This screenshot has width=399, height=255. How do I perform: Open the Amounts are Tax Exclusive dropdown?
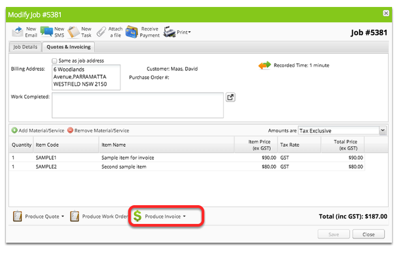[383, 131]
